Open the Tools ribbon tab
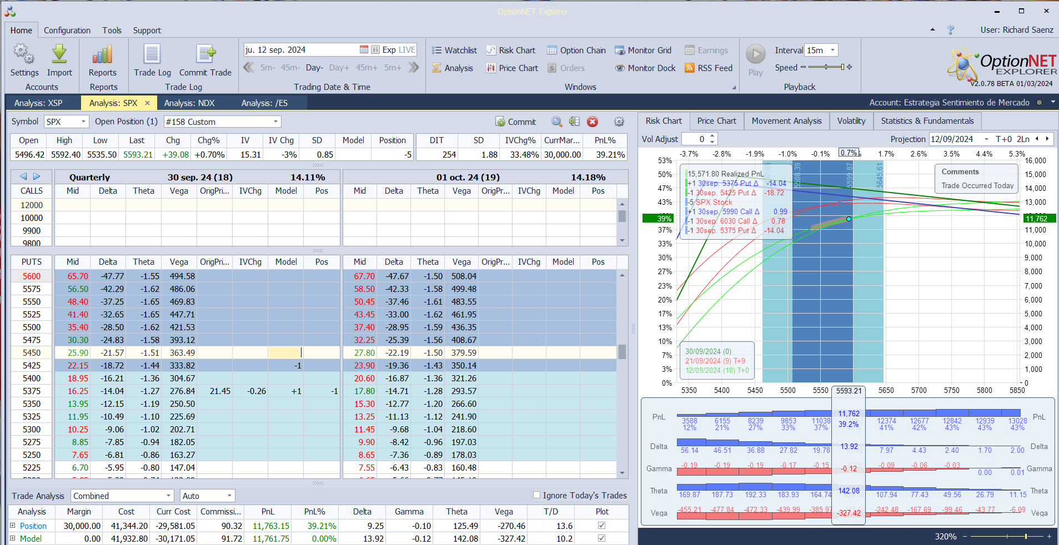The height and width of the screenshot is (545, 1059). pos(112,31)
